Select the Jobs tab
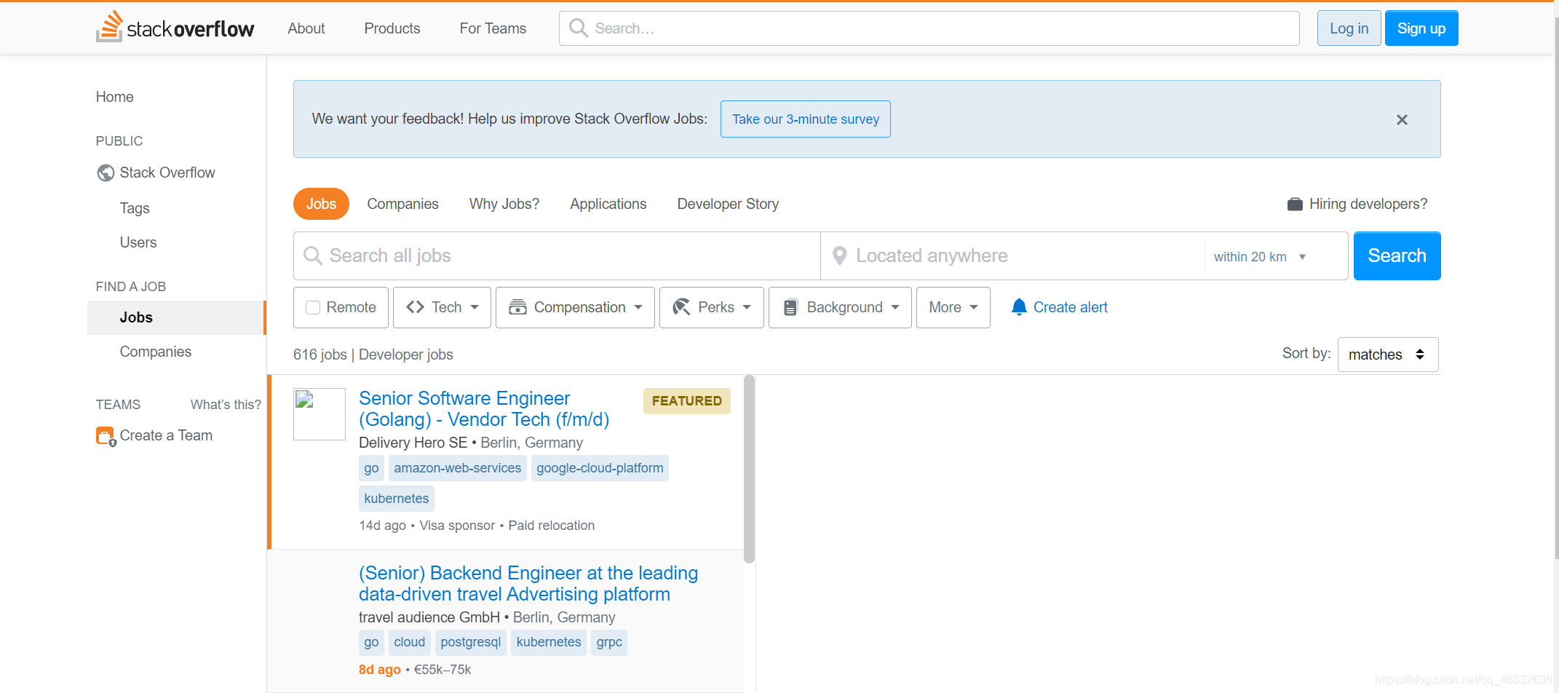The width and height of the screenshot is (1559, 693). click(x=321, y=204)
